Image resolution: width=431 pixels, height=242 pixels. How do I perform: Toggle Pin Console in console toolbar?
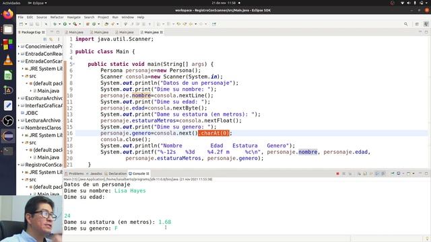point(392,173)
